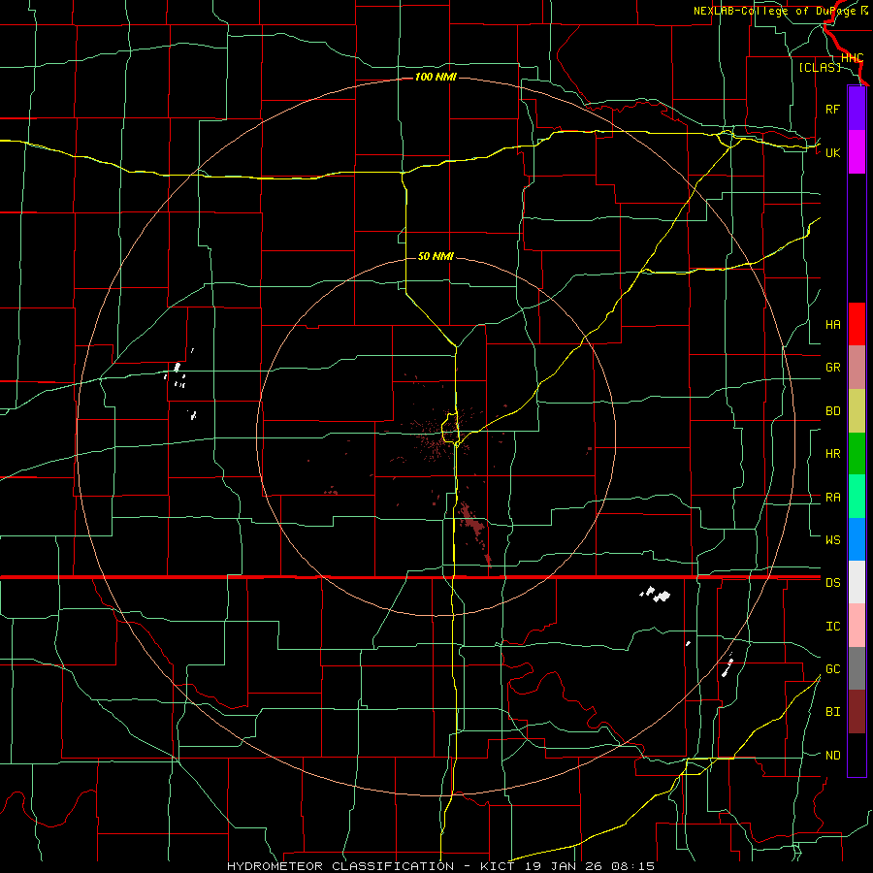Click the "100 NMI" range ring label
This screenshot has height=873, width=873.
point(436,77)
